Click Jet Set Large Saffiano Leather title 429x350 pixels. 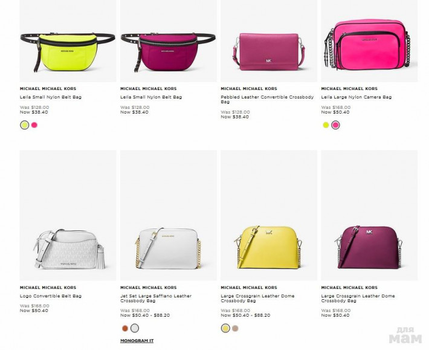pyautogui.click(x=156, y=298)
